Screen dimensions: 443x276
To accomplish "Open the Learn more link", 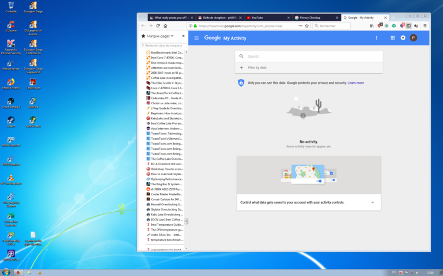I will click(356, 83).
